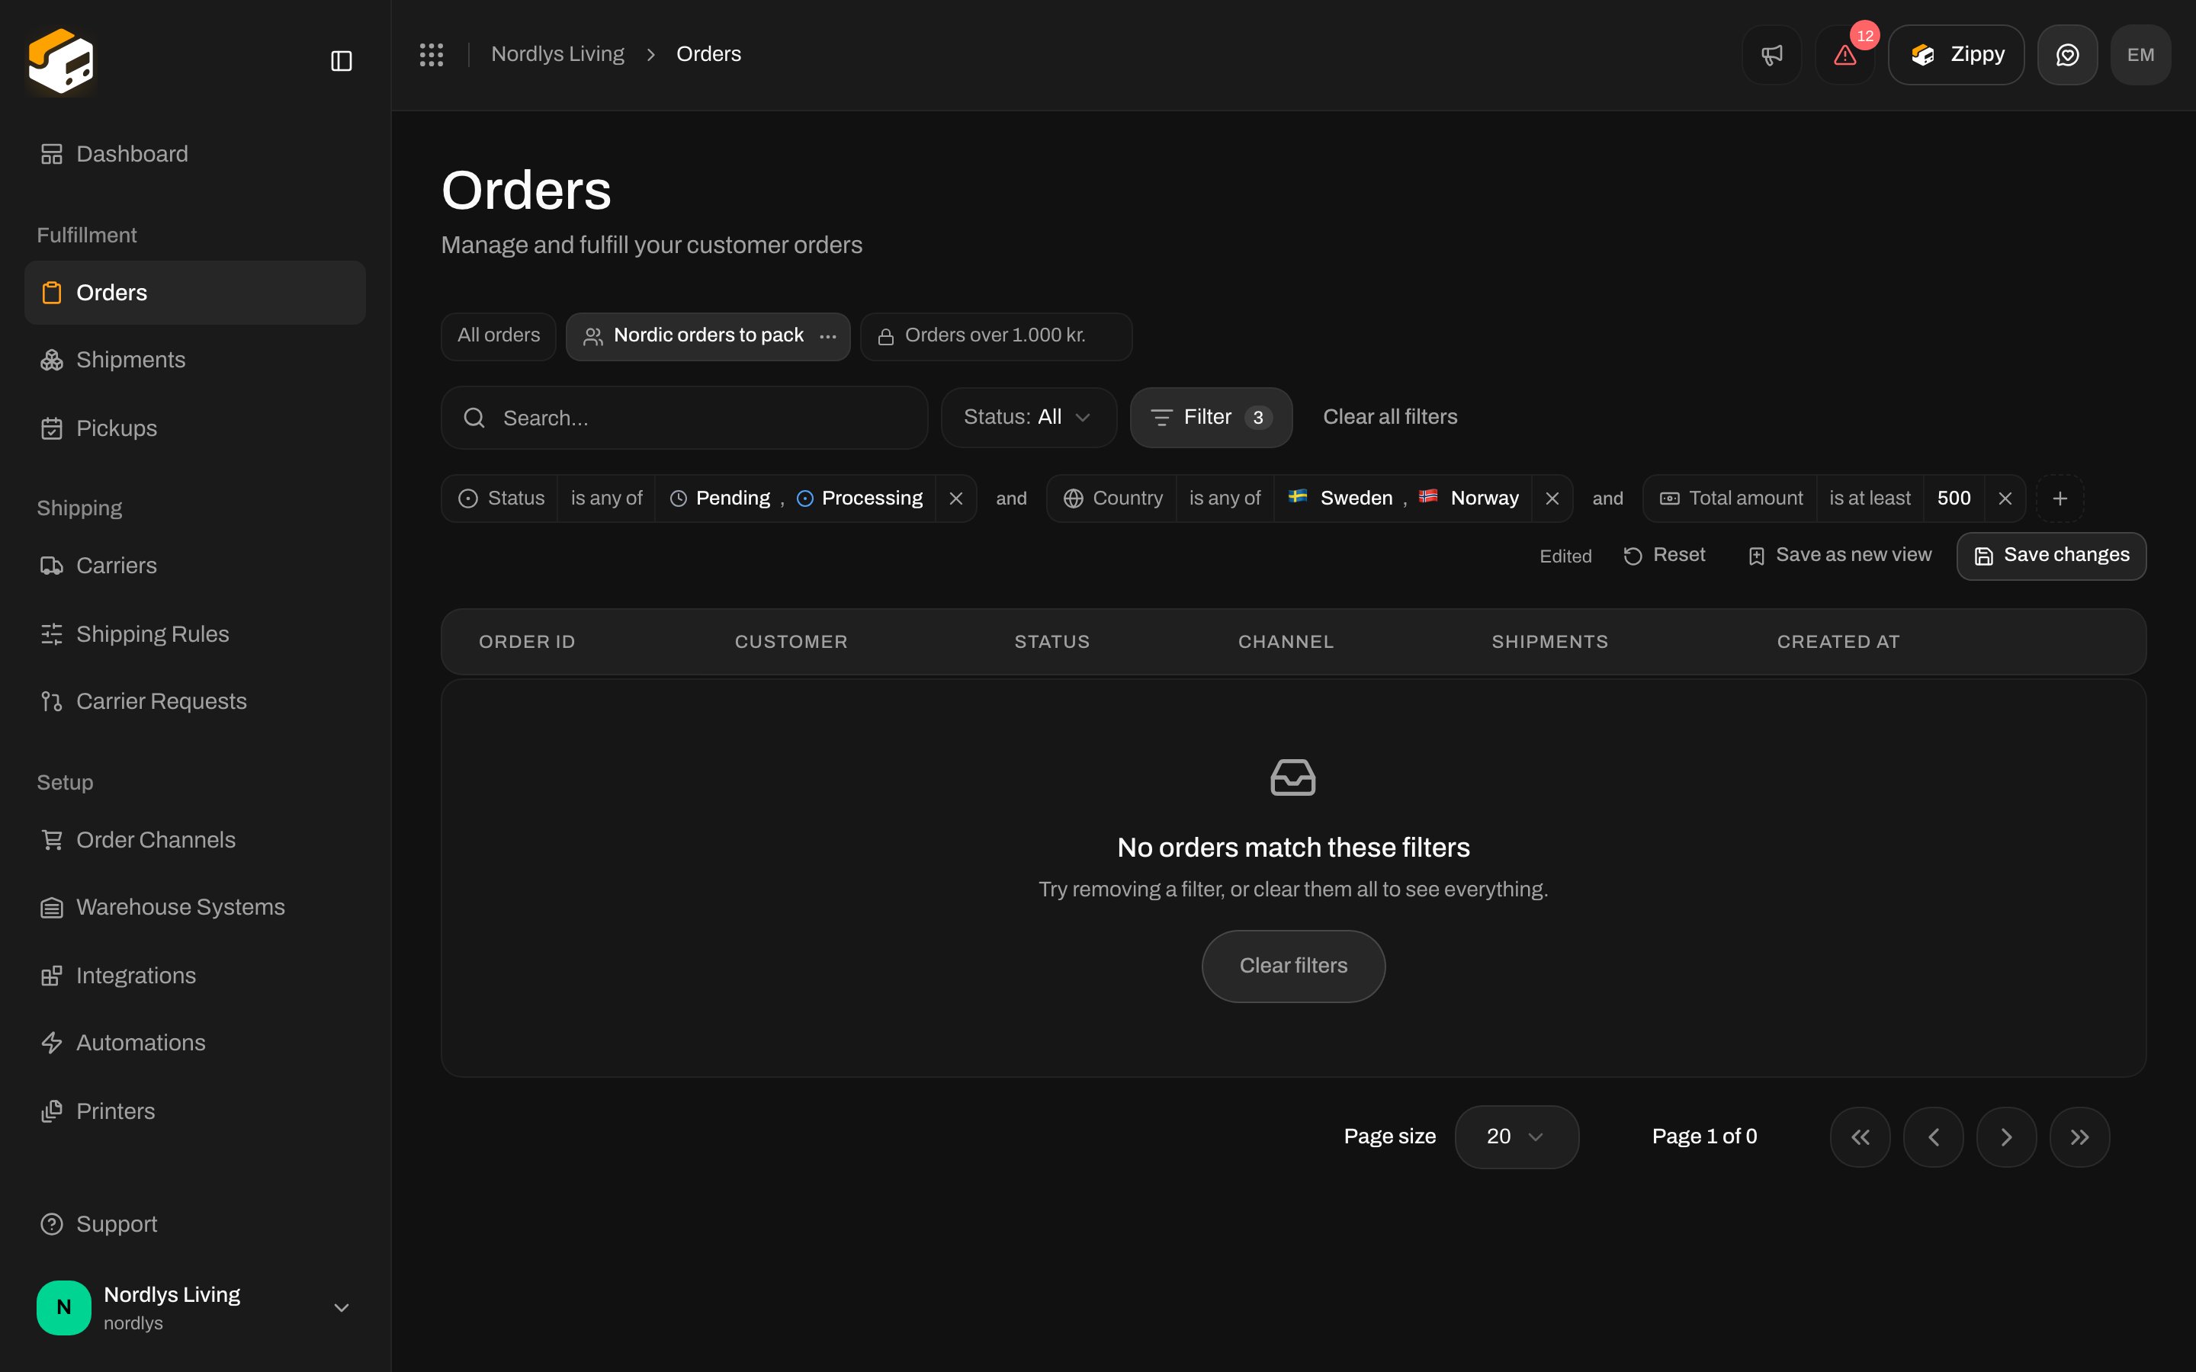Click the empty-state inbox icon
Viewport: 2196px width, 1372px height.
[1293, 777]
